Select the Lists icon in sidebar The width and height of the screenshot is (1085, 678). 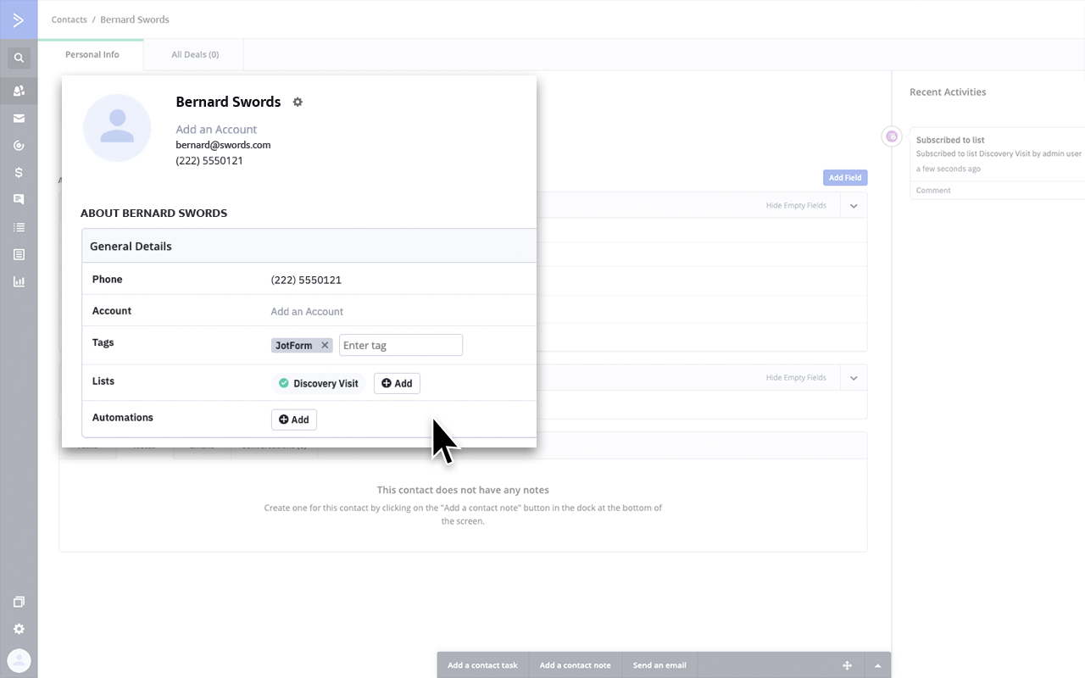pyautogui.click(x=19, y=226)
